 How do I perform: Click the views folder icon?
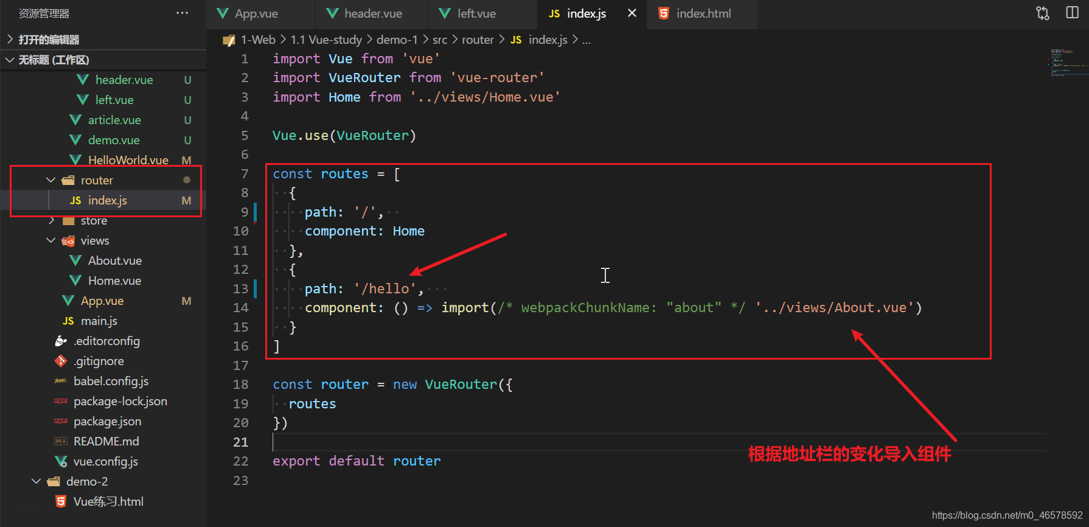(68, 240)
